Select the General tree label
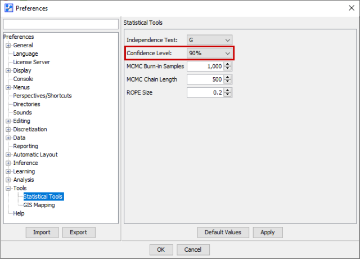The image size is (360, 259). 23,45
